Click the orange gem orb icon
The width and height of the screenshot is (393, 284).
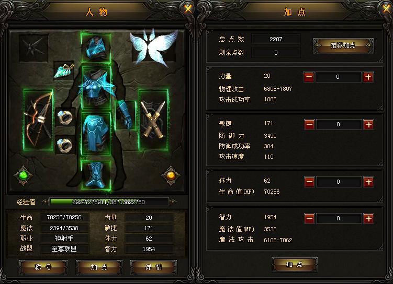pyautogui.click(x=171, y=175)
